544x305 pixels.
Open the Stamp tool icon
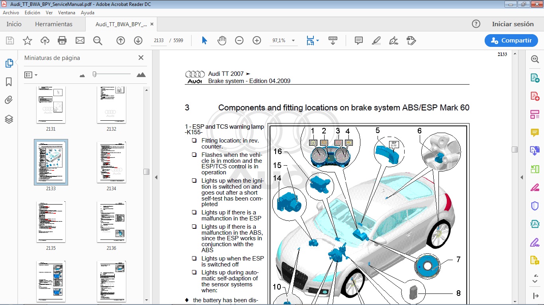411,41
